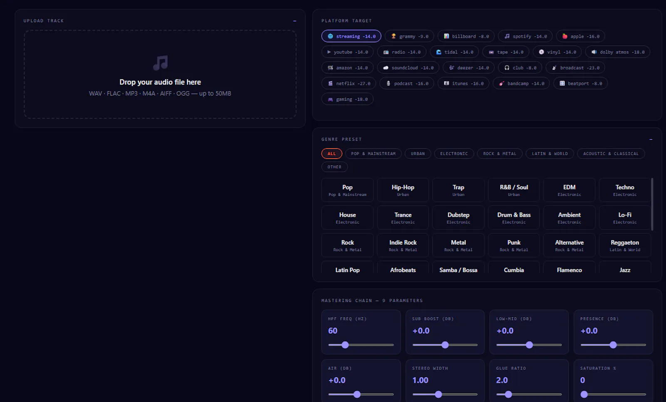Adjust the Glue Ratio slider
This screenshot has height=402, width=666.
coord(529,395)
